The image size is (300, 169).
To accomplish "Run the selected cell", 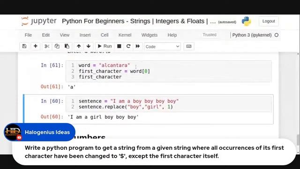I will (105, 46).
